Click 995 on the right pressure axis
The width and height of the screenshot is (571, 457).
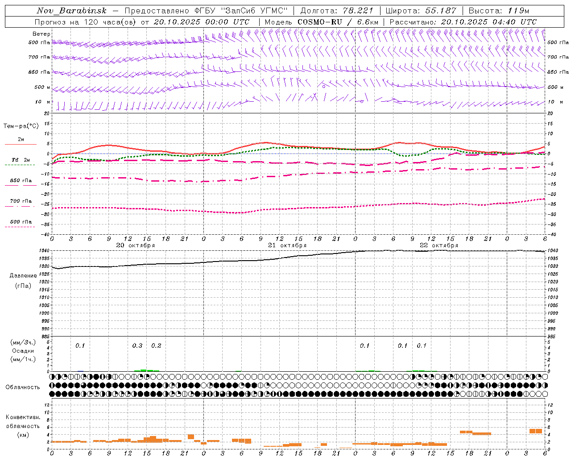click(551, 321)
